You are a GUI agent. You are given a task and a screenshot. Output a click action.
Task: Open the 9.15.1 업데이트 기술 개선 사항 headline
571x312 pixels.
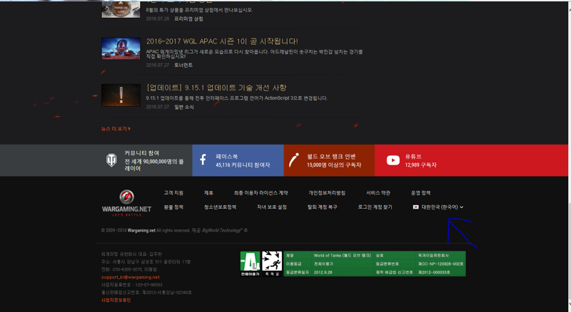tap(216, 88)
